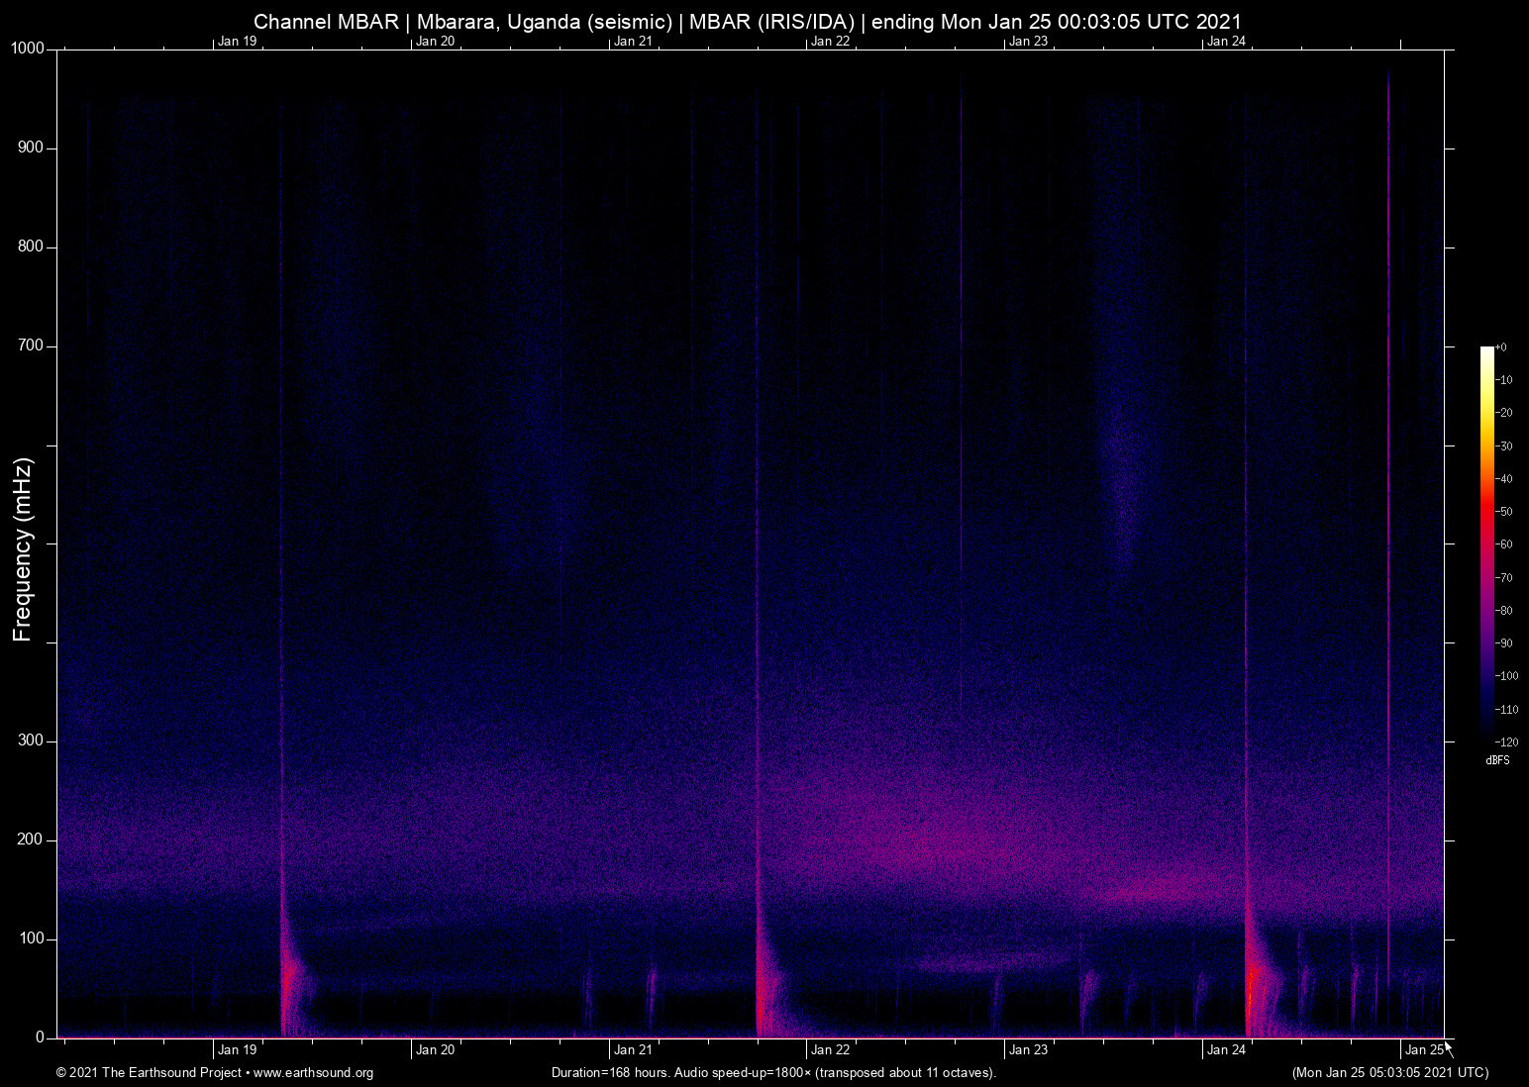Viewport: 1529px width, 1087px height.
Task: Click the 0 mHz axis label
Action: click(40, 1037)
